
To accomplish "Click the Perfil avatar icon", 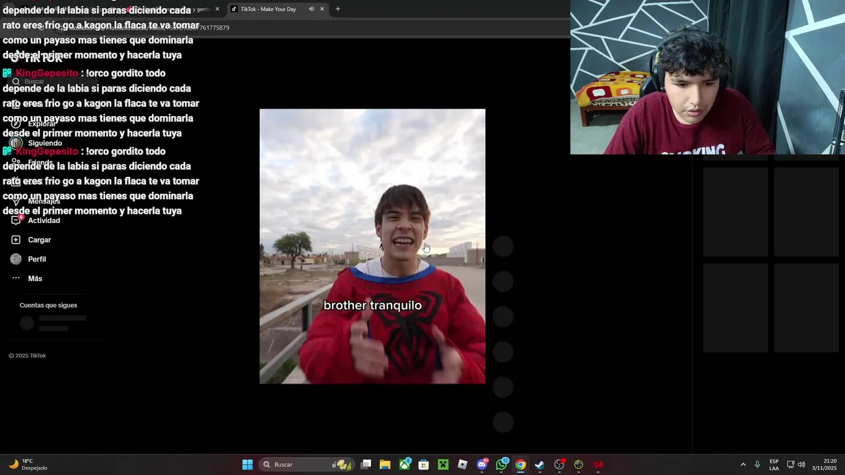I will pyautogui.click(x=16, y=259).
